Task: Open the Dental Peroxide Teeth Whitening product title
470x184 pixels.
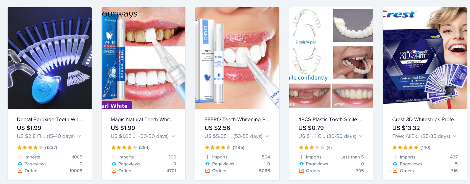Action: pyautogui.click(x=49, y=119)
